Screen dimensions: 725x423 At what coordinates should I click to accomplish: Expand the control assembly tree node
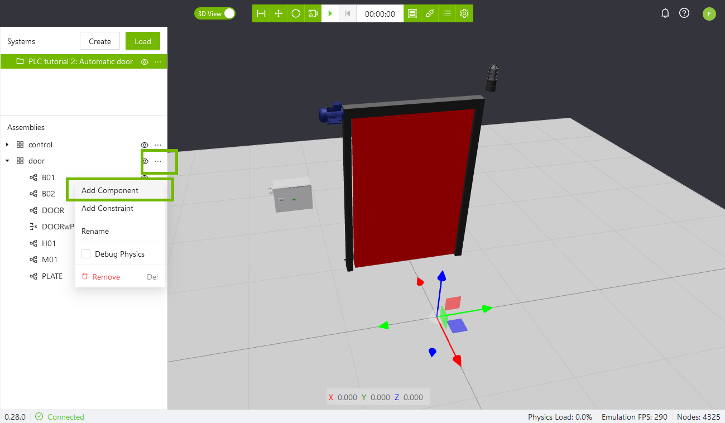coord(7,145)
